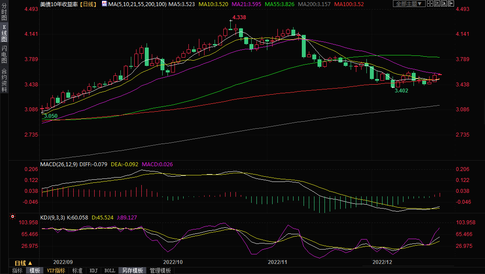Image resolution: width=485 pixels, height=274 pixels.
Task: Click the play-forward chart replay icon
Action: (445, 4)
